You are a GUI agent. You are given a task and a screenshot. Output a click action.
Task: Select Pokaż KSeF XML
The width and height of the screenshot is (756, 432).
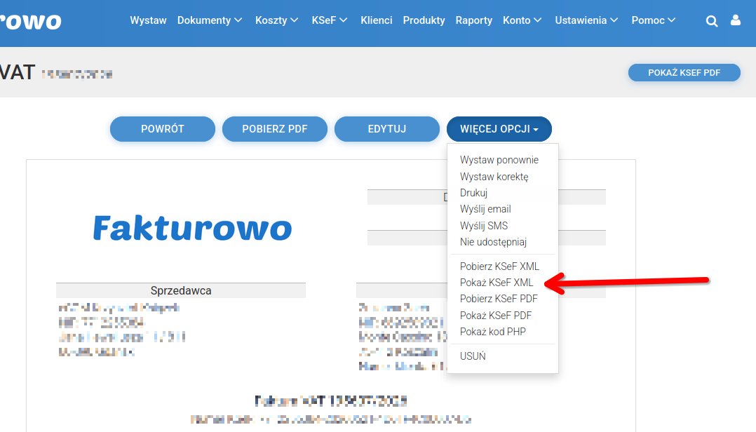497,283
